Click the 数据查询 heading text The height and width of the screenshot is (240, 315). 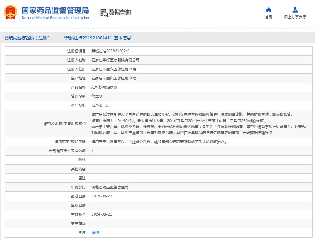click(120, 12)
